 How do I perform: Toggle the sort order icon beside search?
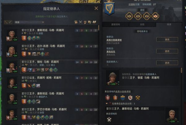(10, 22)
